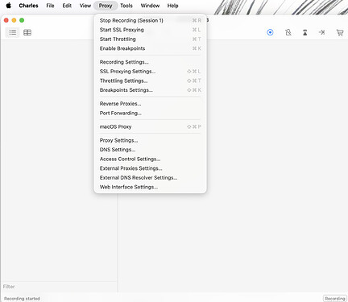Choose Port Forwarding...

click(x=151, y=113)
